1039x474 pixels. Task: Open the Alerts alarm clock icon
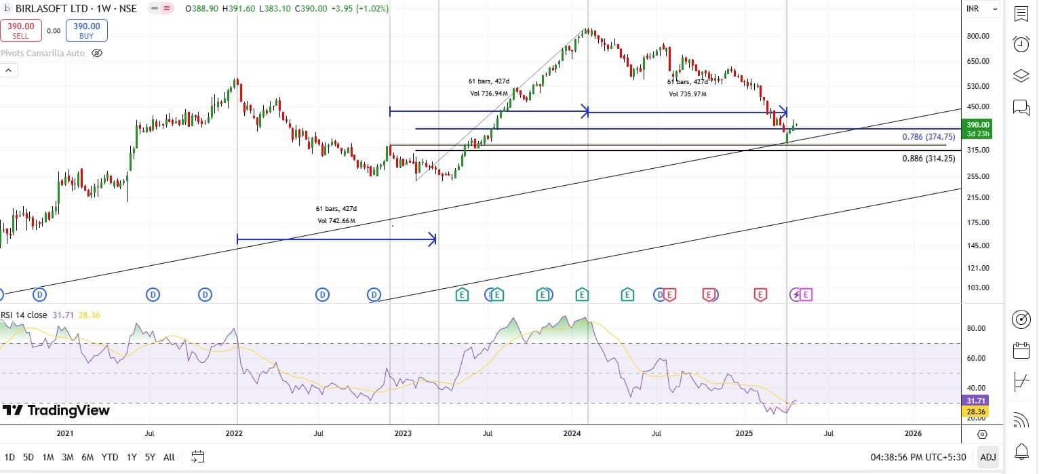click(x=1021, y=44)
